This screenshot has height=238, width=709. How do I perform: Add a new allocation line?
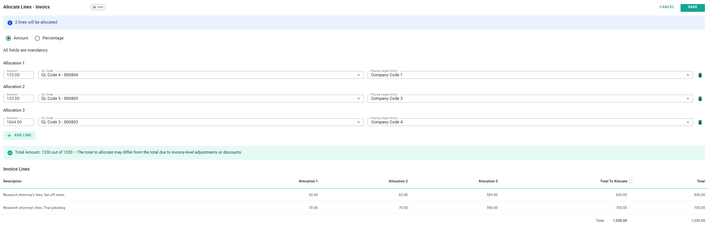(19, 135)
